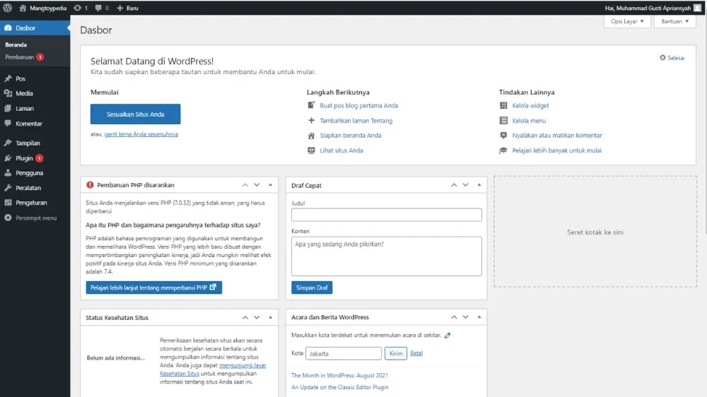
Task: Click the Pos pin icon
Action: (x=8, y=78)
